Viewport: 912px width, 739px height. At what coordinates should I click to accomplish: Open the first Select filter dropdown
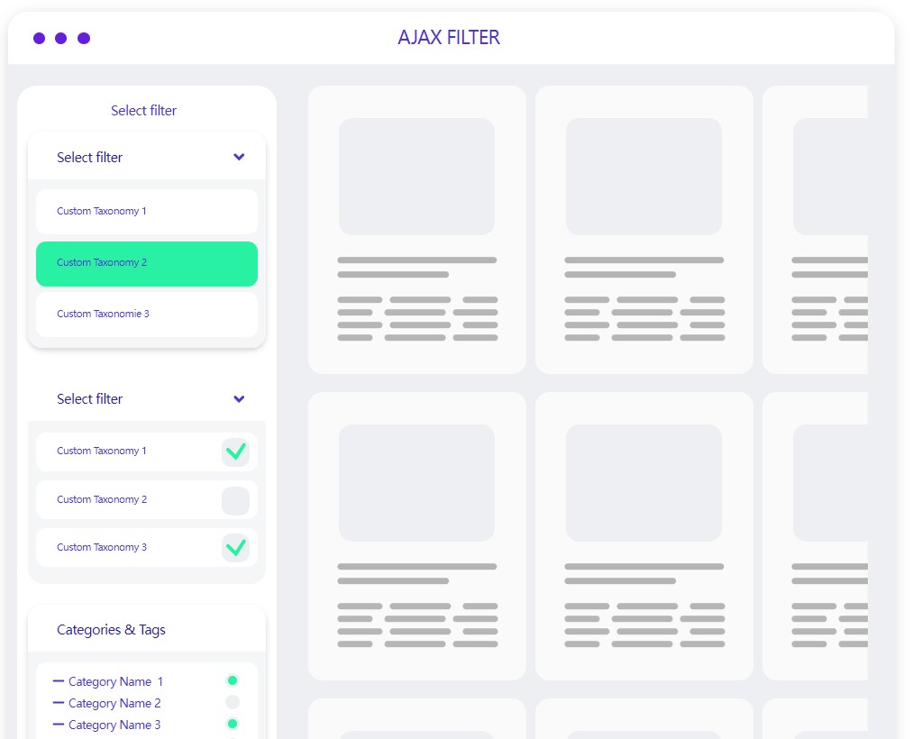(147, 157)
